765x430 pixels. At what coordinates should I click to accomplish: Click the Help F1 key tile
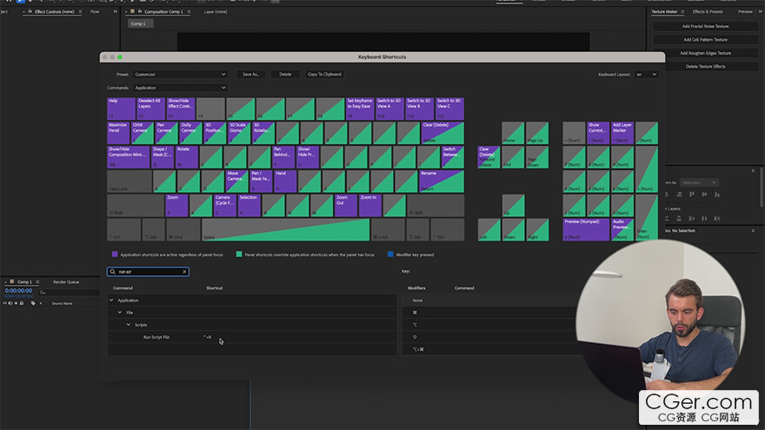pos(121,109)
